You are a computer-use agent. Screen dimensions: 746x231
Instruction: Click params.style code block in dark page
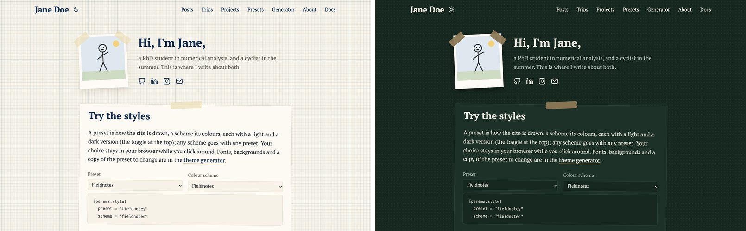560,210
